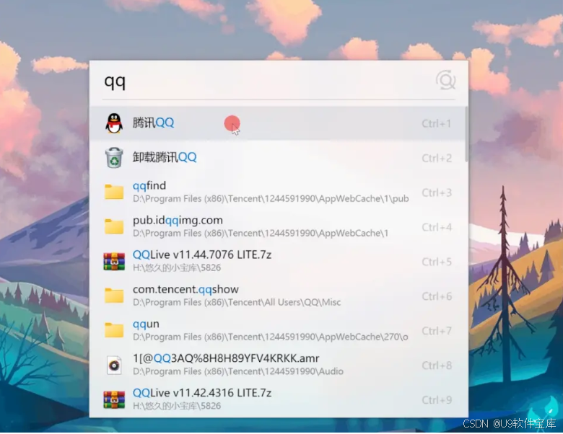Screen dimensions: 563x434
Task: Click the H:\悠久的小宝库\5826 path under QQLive v11.44.7076
Action: click(x=177, y=267)
